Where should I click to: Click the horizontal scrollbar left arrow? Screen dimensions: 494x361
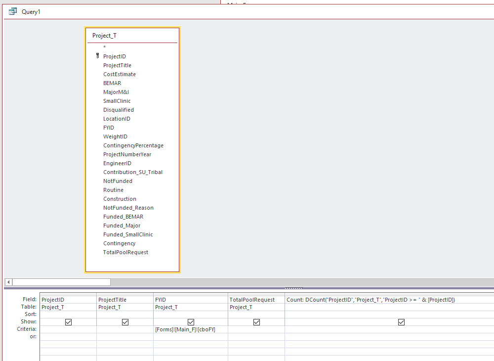(8, 282)
